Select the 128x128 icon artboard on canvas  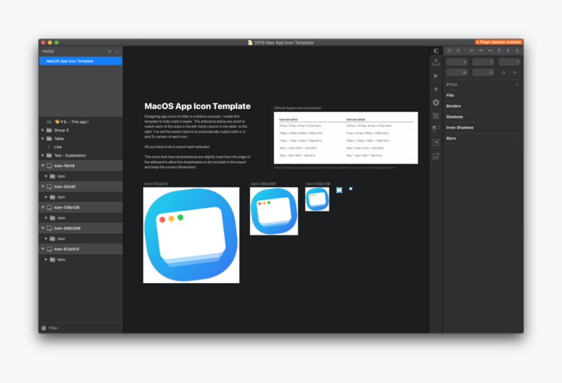(x=317, y=199)
